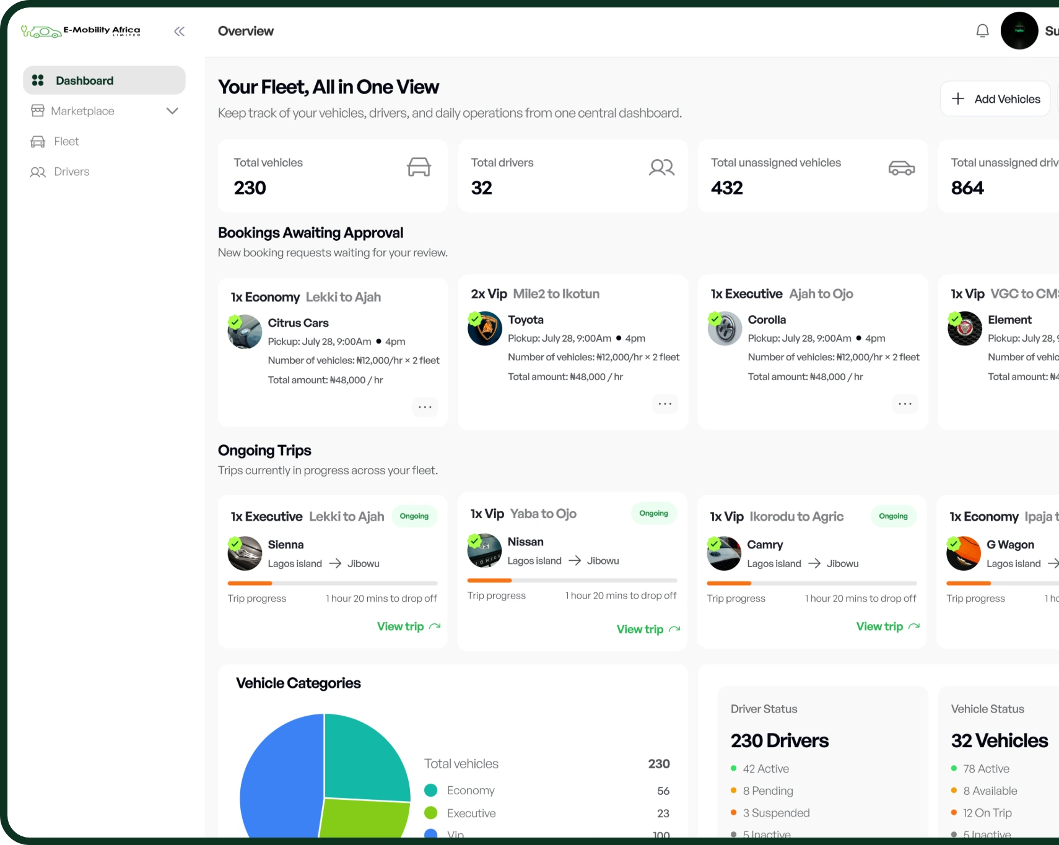The width and height of the screenshot is (1059, 845).
Task: Click the '42 Active' driver status row
Action: click(x=760, y=768)
